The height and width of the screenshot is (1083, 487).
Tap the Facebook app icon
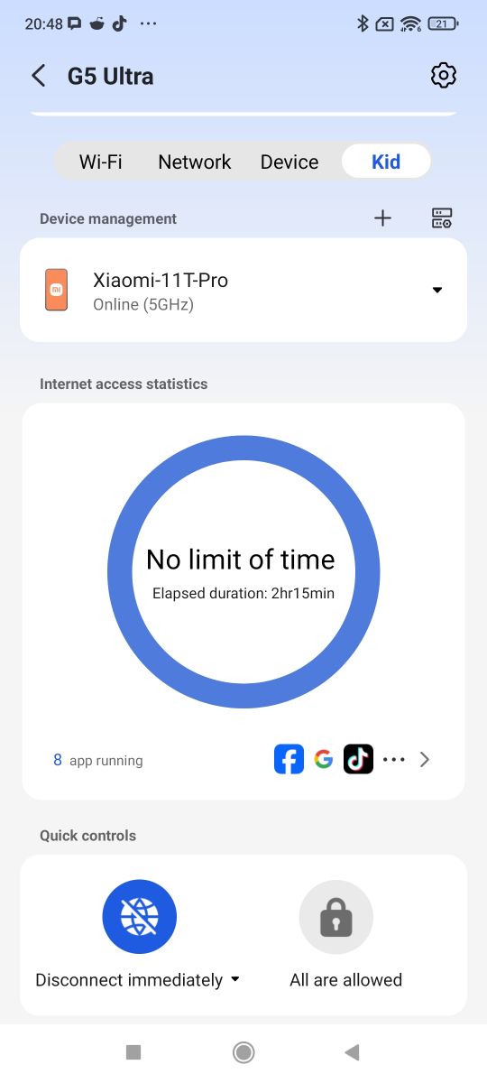pos(289,759)
